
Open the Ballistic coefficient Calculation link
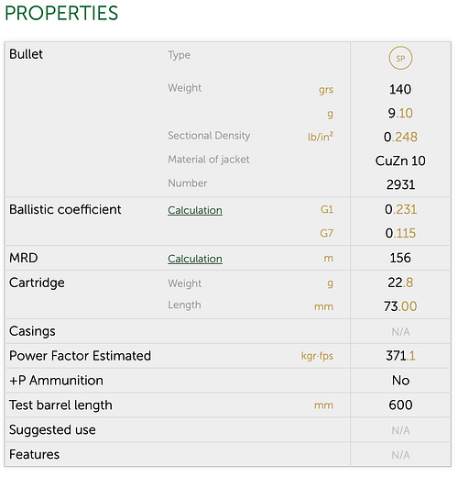pos(195,210)
